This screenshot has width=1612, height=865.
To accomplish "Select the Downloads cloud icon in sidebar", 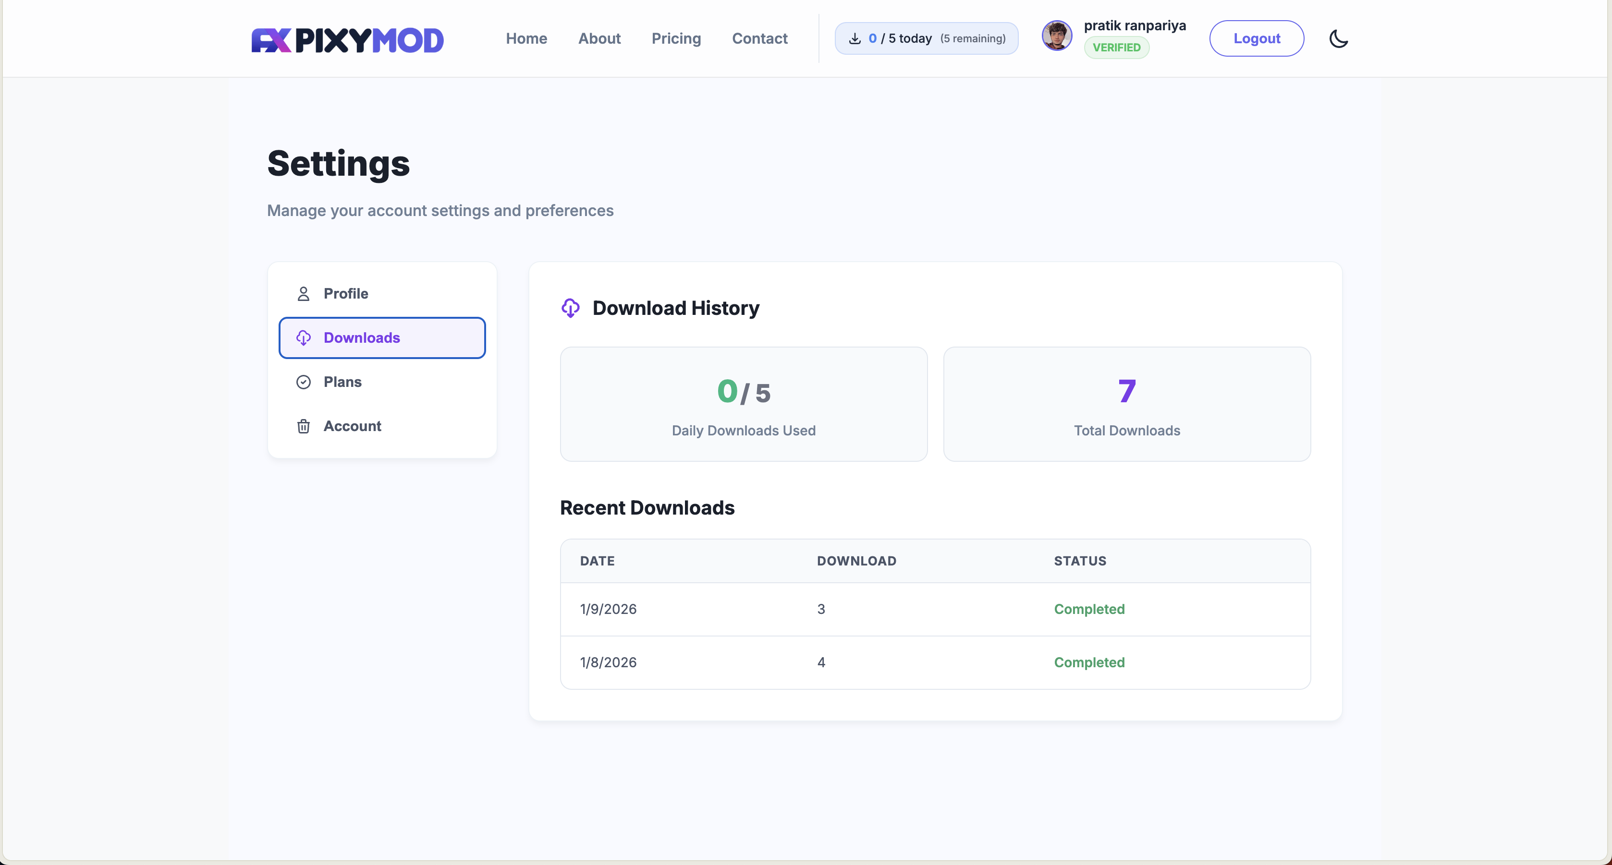I will click(304, 338).
